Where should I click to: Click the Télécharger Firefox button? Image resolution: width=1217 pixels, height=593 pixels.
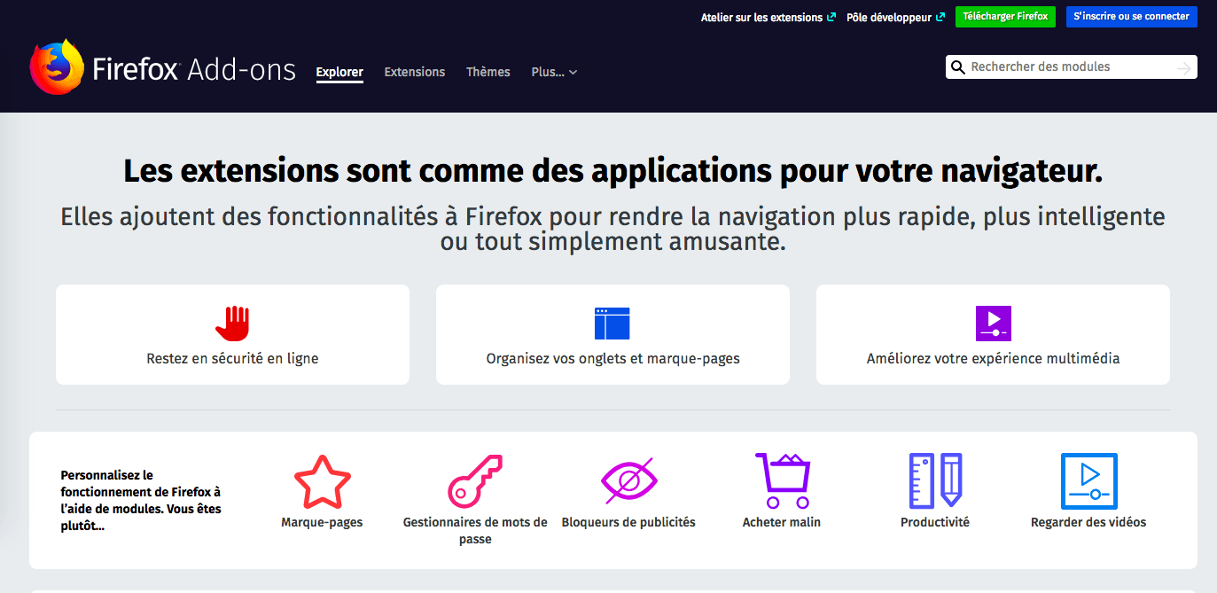[1005, 17]
